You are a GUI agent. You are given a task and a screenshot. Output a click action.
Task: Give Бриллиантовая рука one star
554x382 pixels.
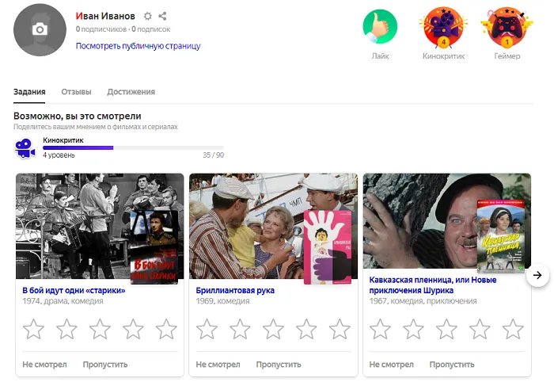click(x=207, y=329)
